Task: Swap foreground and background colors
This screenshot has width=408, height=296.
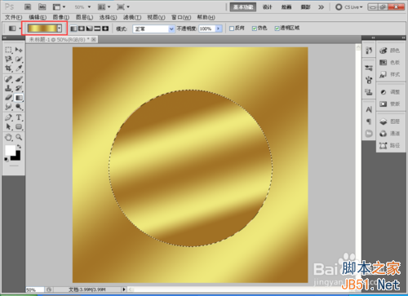Action: pos(19,147)
